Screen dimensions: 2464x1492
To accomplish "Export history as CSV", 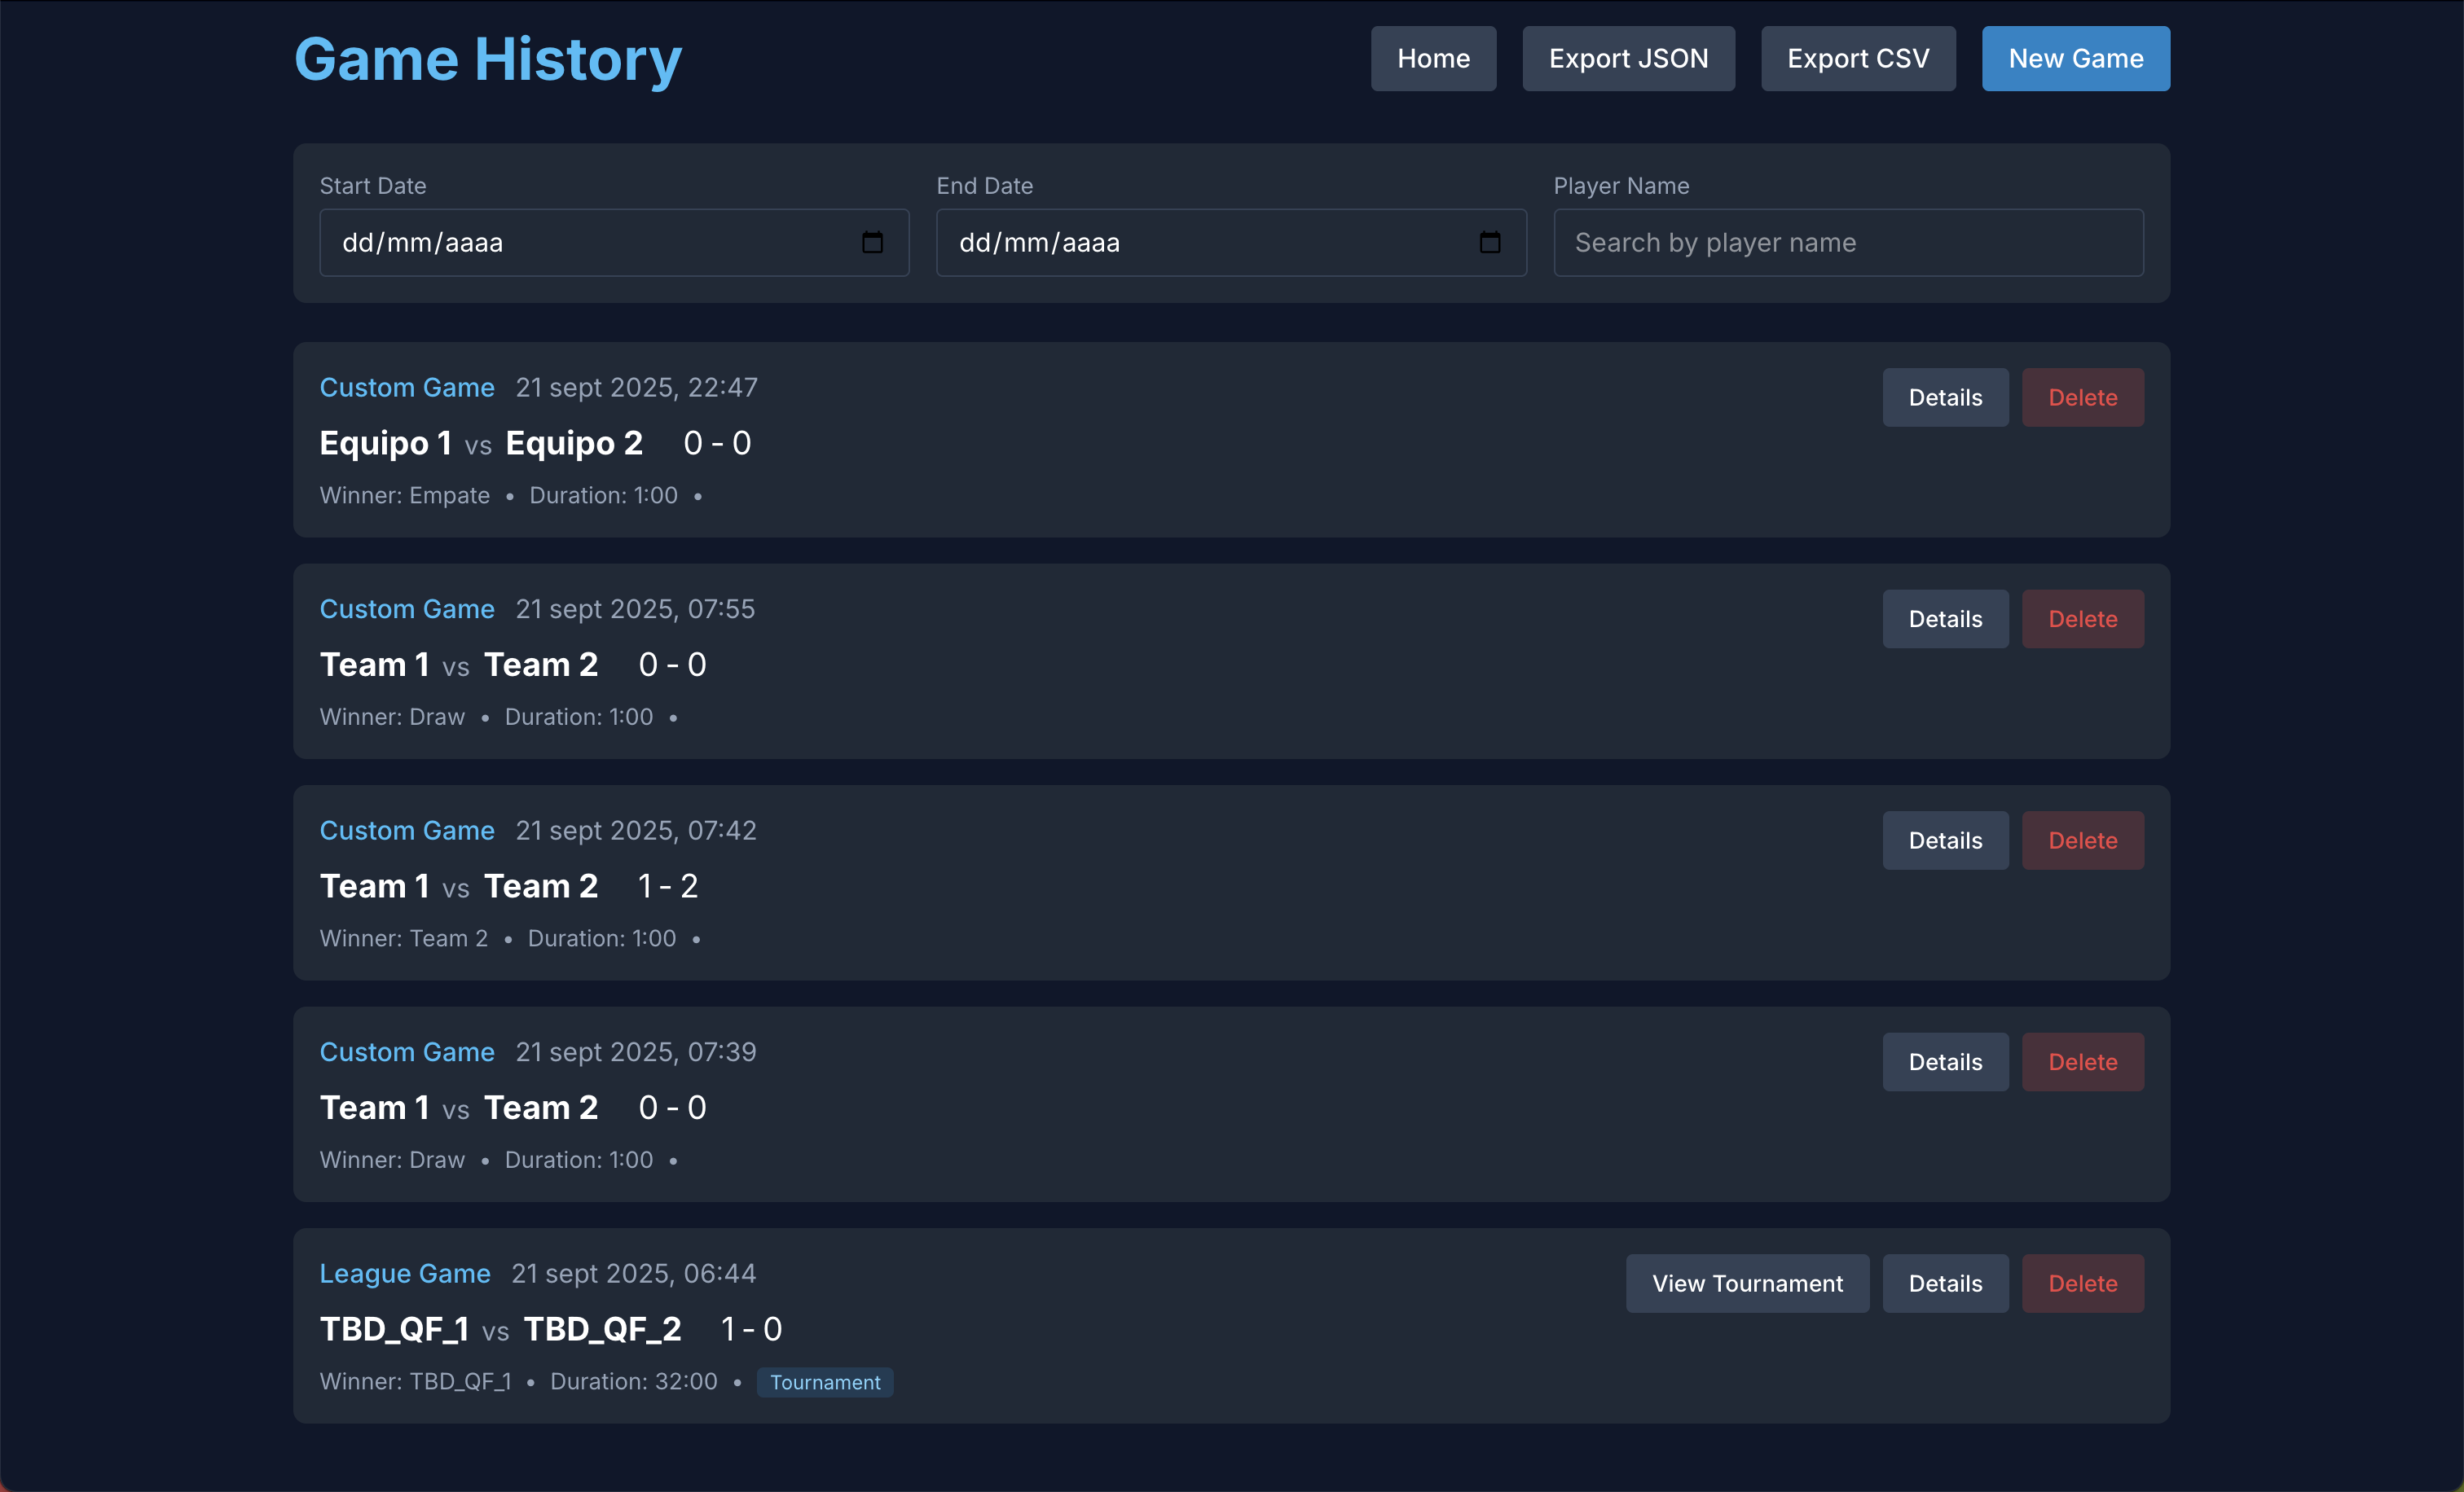I will click(x=1857, y=58).
